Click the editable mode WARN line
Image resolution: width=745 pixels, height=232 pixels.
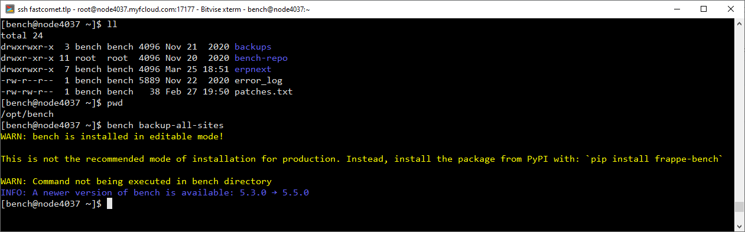(x=112, y=136)
